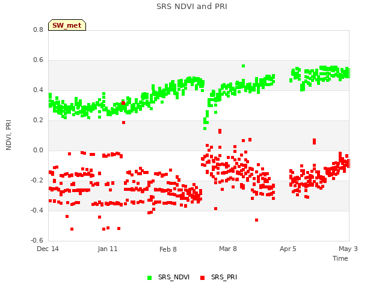
Task: Click the -0.2 y-axis tick label
Action: [x=37, y=181]
